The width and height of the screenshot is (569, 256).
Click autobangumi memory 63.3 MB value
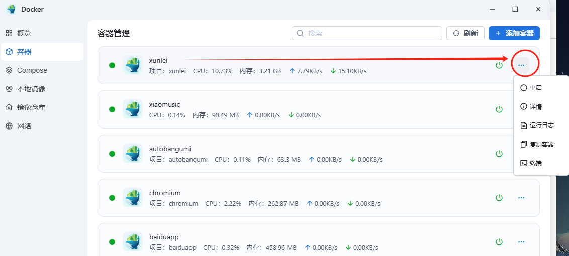[289, 159]
